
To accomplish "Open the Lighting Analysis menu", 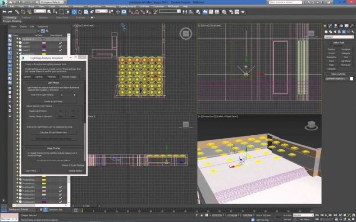I will [128, 7].
